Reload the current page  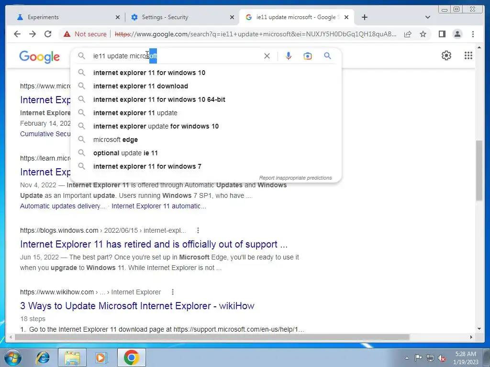tap(48, 34)
